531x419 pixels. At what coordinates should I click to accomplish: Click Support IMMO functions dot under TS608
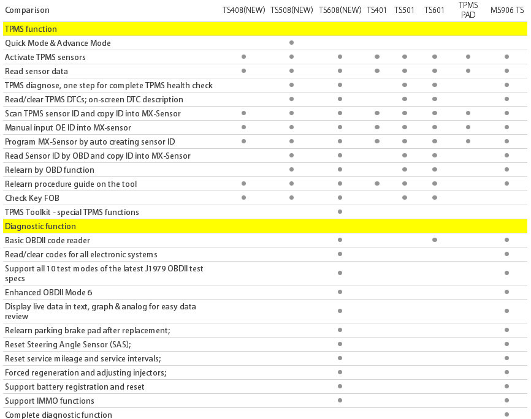point(340,401)
